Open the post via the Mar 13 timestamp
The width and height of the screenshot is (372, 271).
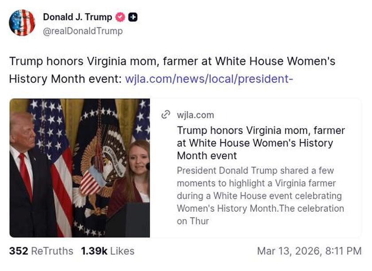[309, 251]
